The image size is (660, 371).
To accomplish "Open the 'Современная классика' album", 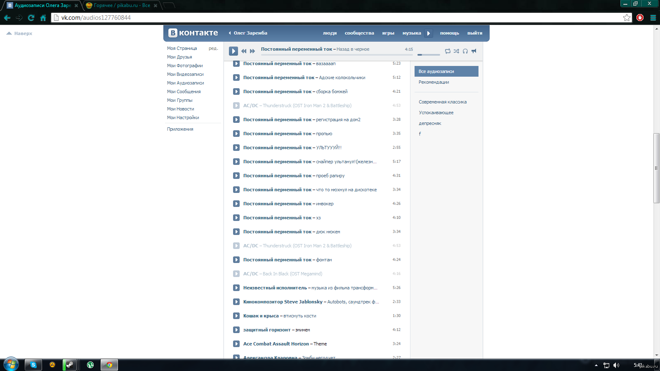I will (x=443, y=102).
